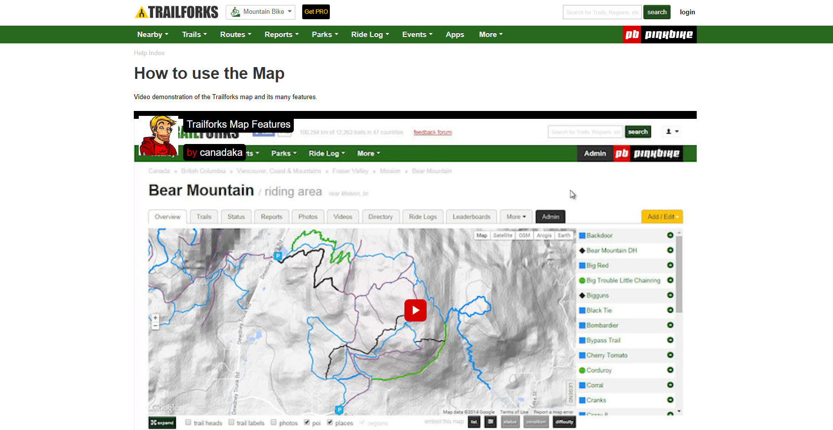
Task: Expand the Events menu
Action: pyautogui.click(x=417, y=35)
